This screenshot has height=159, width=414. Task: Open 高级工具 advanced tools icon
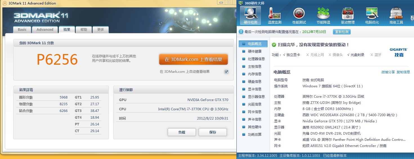(396, 15)
